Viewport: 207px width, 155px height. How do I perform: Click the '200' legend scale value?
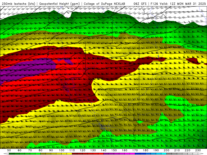166,150
